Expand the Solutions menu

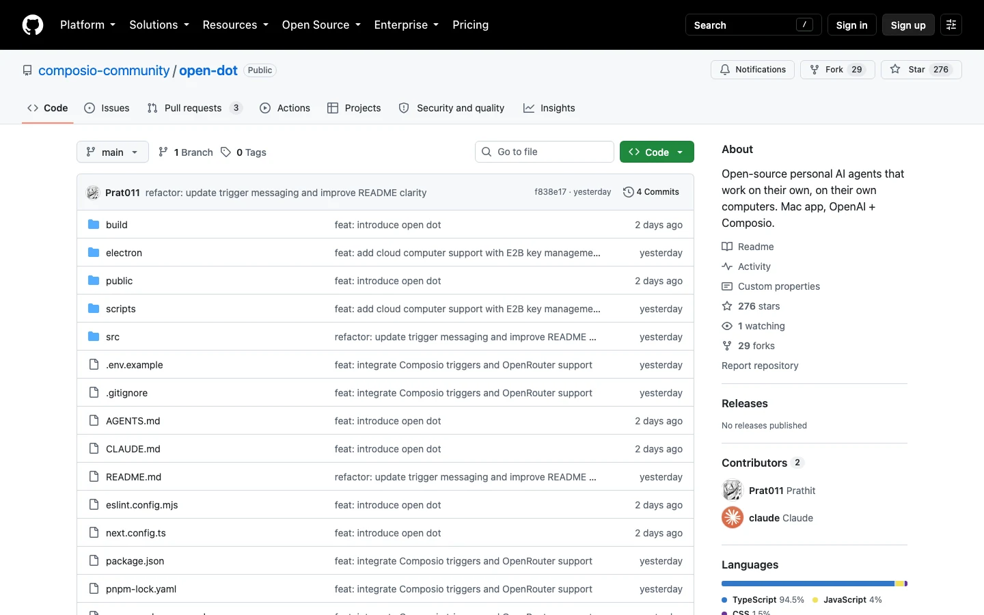pos(159,25)
